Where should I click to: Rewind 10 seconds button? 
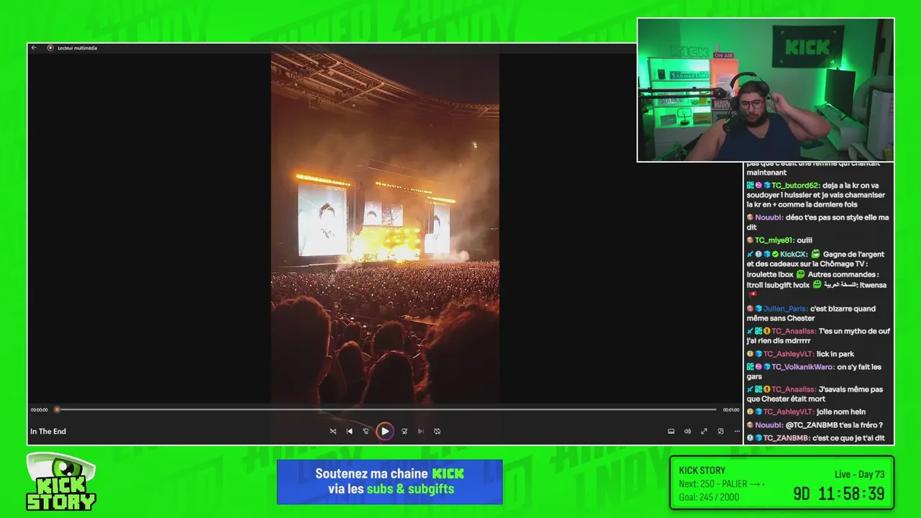point(366,432)
